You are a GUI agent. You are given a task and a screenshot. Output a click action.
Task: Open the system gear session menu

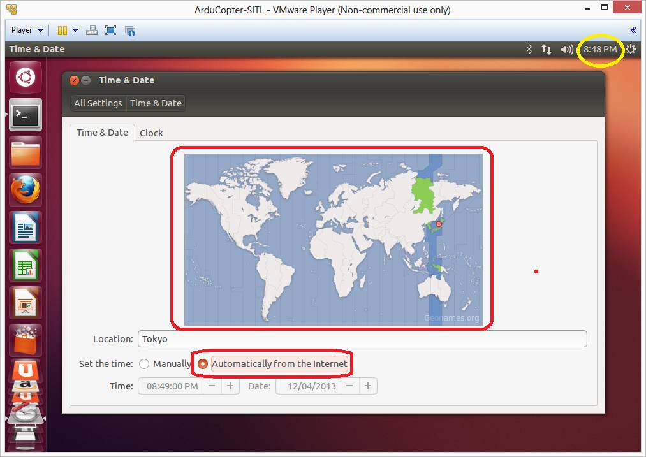point(631,49)
